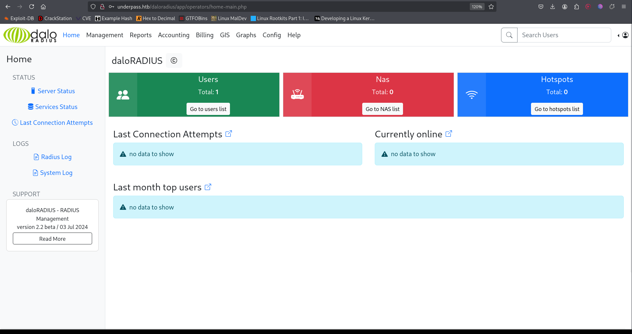This screenshot has height=334, width=632.
Task: Click the Hotspots card wifi icon
Action: point(472,95)
